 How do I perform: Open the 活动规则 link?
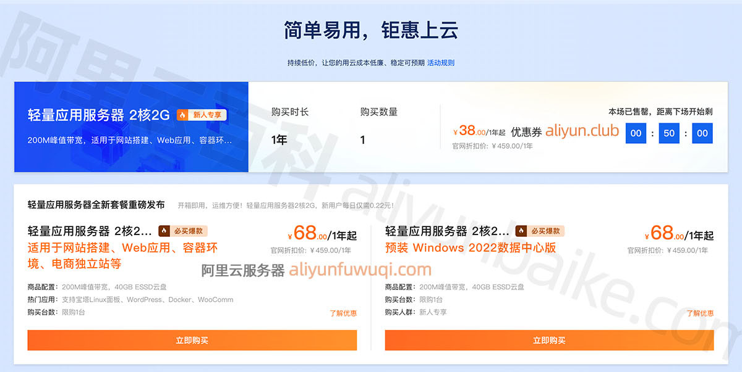pyautogui.click(x=441, y=63)
